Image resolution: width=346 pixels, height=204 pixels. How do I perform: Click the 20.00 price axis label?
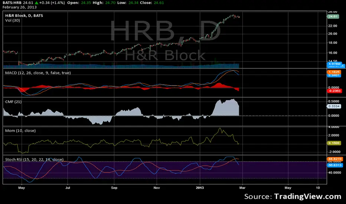click(333, 34)
